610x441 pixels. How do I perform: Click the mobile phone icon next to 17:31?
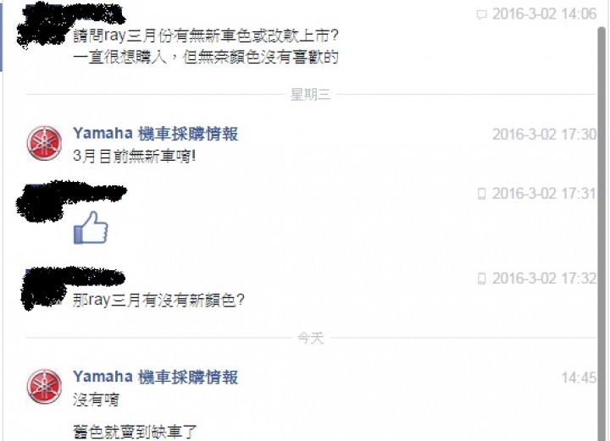pyautogui.click(x=481, y=194)
